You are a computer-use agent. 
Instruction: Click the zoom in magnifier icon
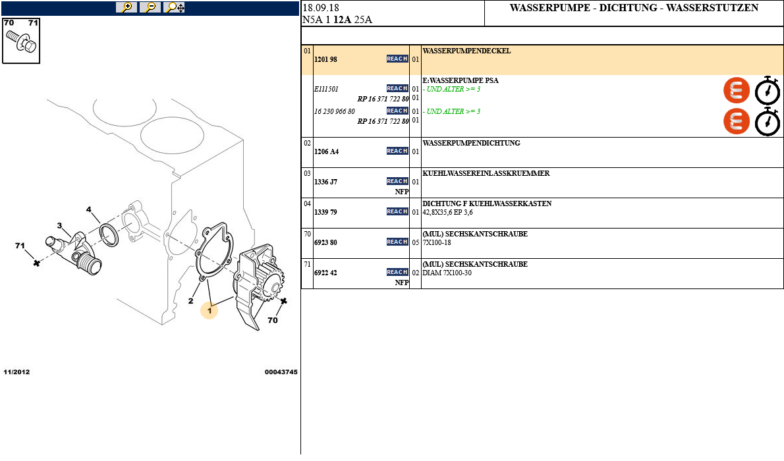(126, 7)
